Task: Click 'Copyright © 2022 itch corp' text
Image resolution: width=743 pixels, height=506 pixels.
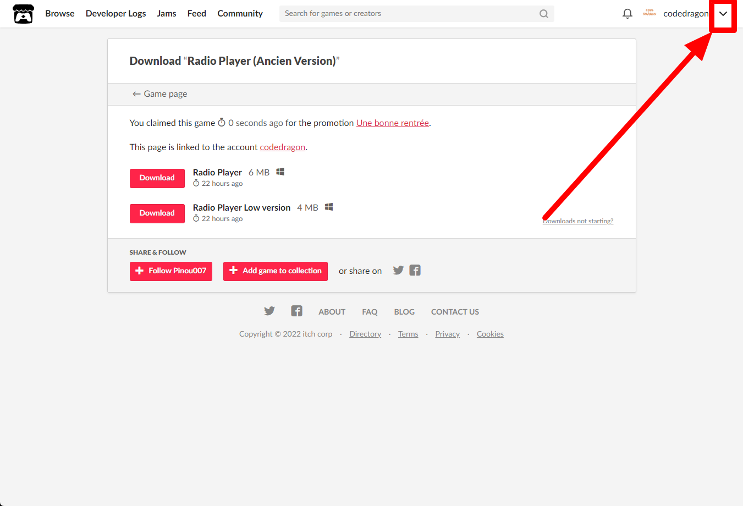Action: (286, 334)
